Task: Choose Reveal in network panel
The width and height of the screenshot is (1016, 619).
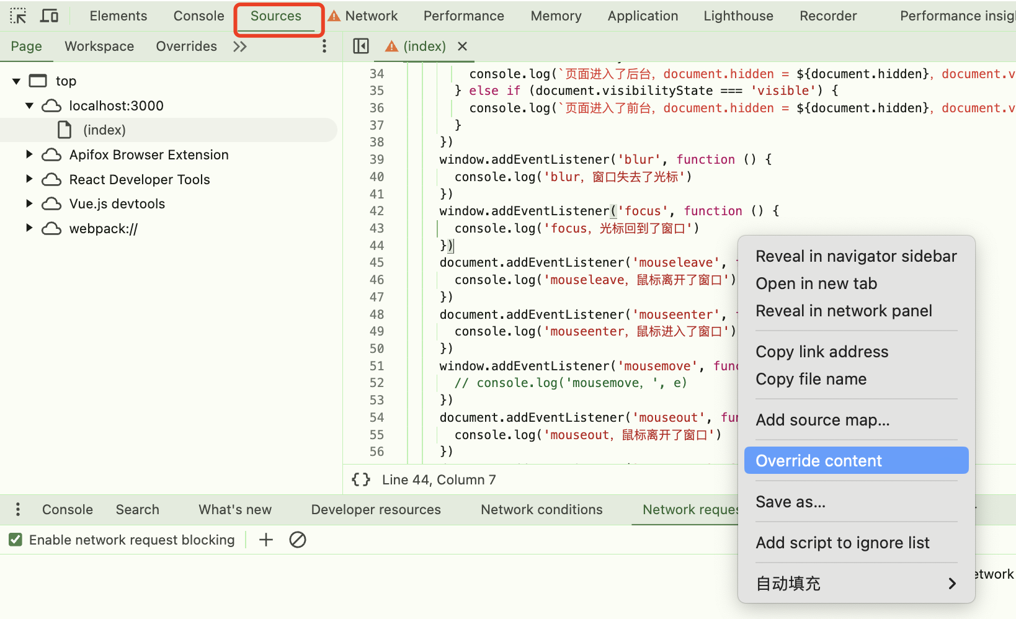Action: click(856, 311)
